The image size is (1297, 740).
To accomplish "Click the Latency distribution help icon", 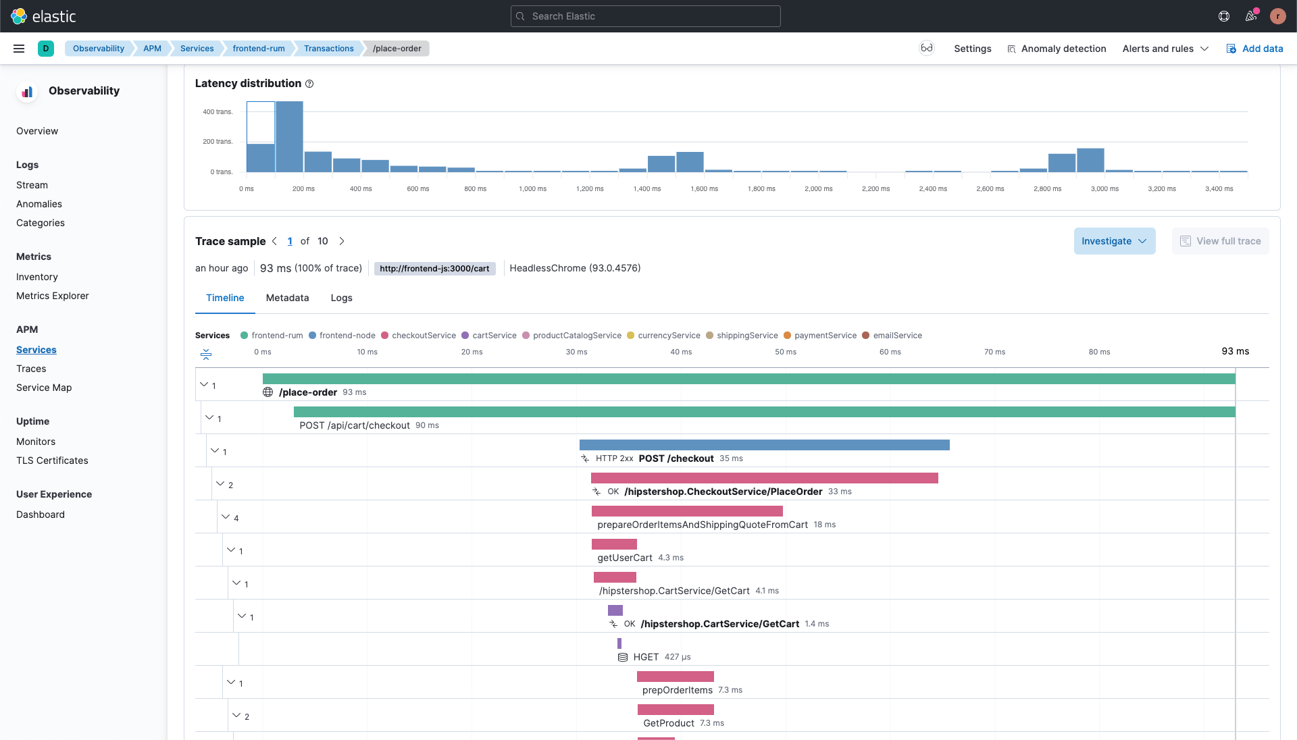I will pos(309,84).
